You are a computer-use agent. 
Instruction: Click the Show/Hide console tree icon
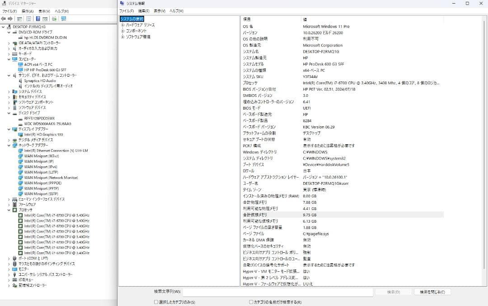tap(19, 18)
